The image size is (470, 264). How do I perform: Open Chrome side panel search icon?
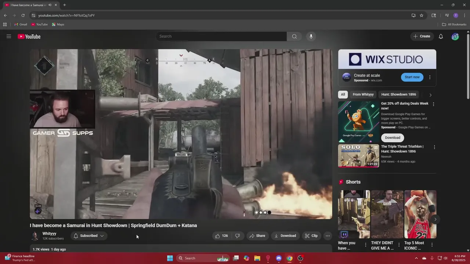click(434, 15)
